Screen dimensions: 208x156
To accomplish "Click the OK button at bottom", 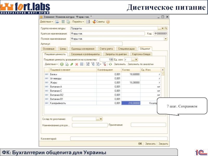I will (140, 144).
